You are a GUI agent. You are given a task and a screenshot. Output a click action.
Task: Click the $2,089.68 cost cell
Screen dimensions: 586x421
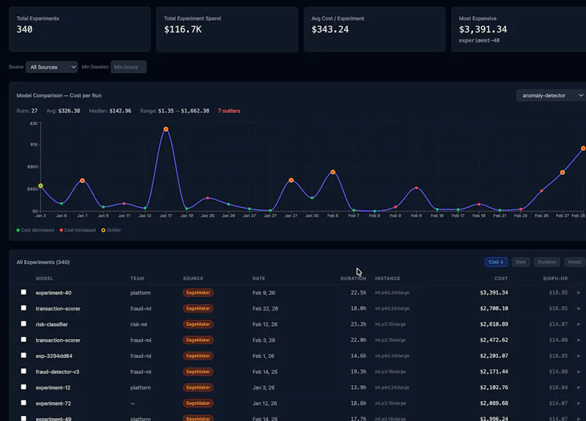pyautogui.click(x=494, y=403)
